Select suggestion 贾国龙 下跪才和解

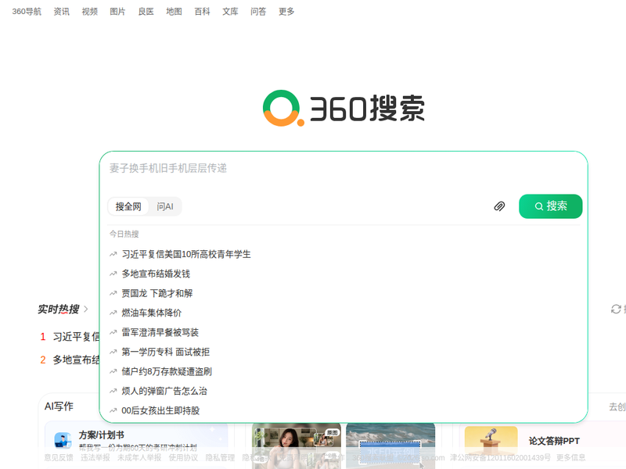[157, 294]
